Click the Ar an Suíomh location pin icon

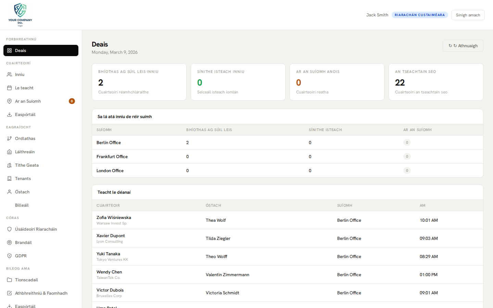10,101
